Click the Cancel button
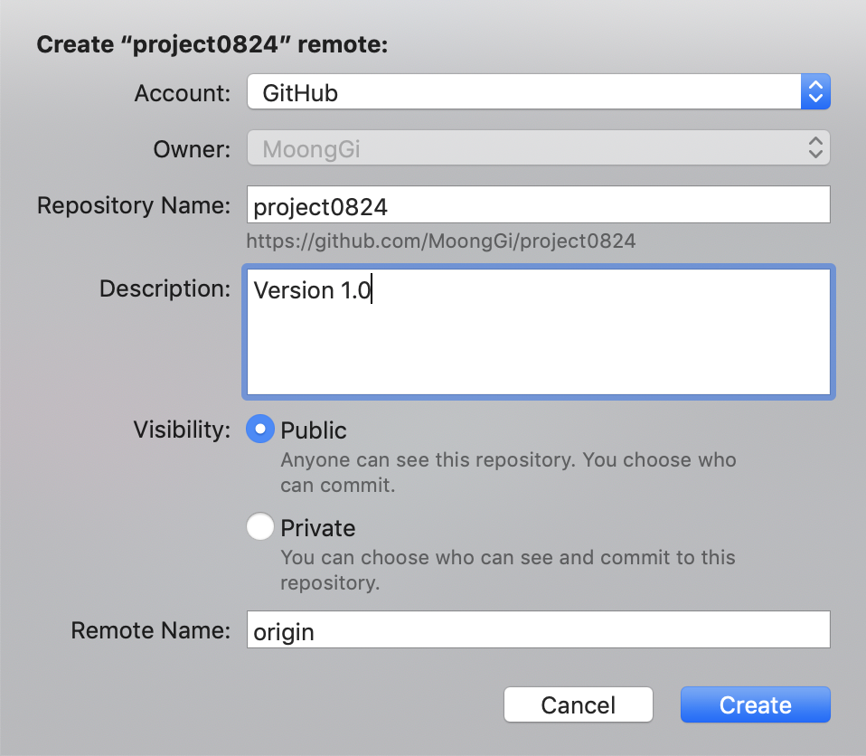 click(x=579, y=704)
